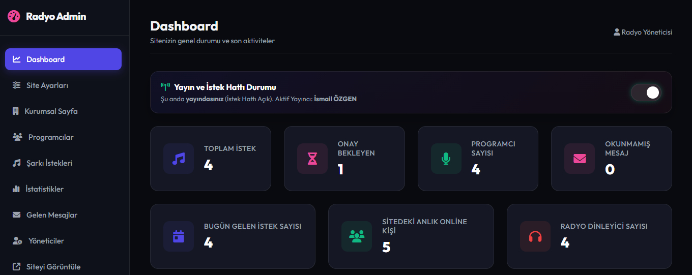This screenshot has width=692, height=275.
Task: Click the Sitedeki Anlık Online Kişi label
Action: pyautogui.click(x=424, y=226)
